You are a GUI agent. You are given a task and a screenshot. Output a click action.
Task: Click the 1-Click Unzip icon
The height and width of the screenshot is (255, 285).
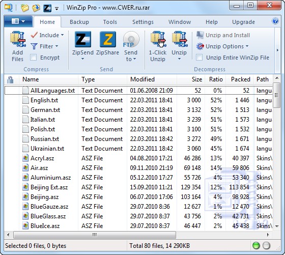(x=158, y=39)
